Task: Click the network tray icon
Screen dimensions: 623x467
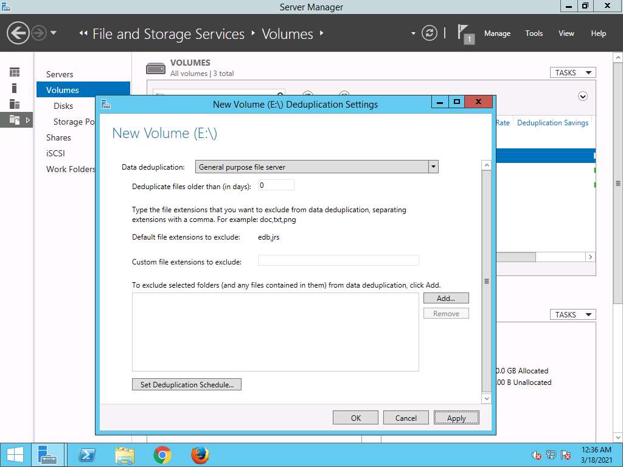Action: (551, 455)
